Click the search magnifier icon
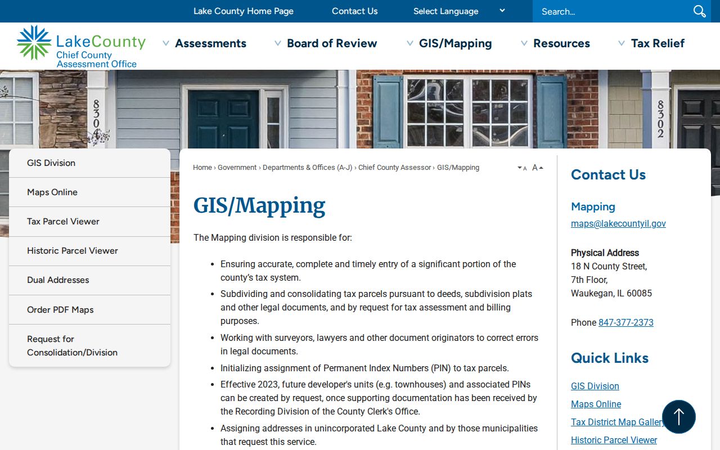 tap(699, 11)
